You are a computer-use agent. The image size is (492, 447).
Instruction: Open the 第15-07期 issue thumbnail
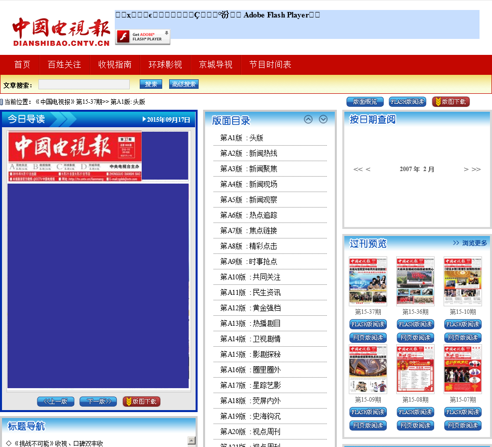point(463,369)
